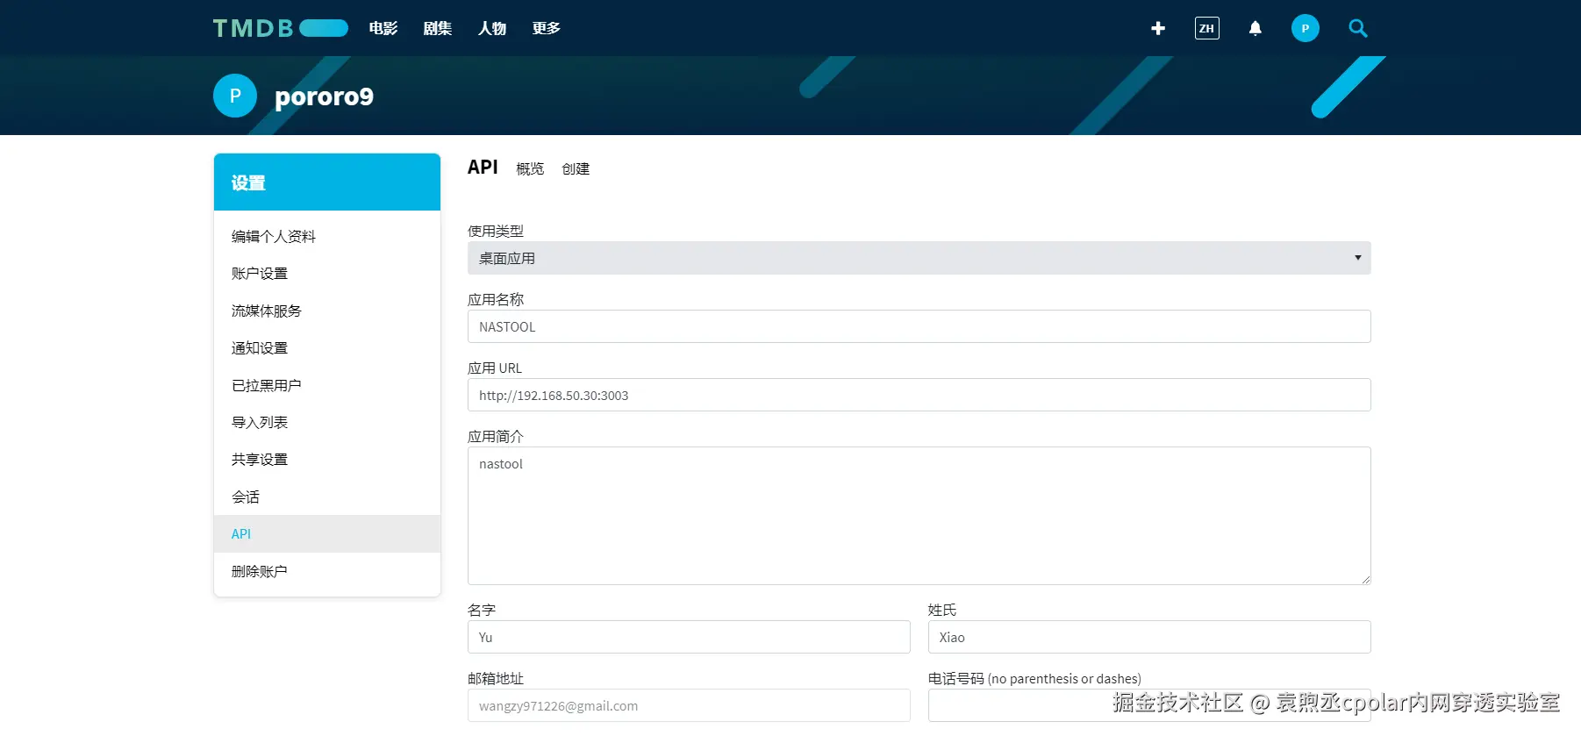Click the search magnifier icon
This screenshot has width=1581, height=736.
point(1358,28)
